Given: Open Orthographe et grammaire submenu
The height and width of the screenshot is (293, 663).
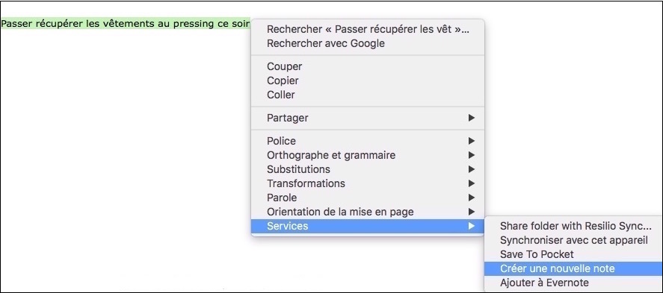Looking at the screenshot, I should point(368,155).
